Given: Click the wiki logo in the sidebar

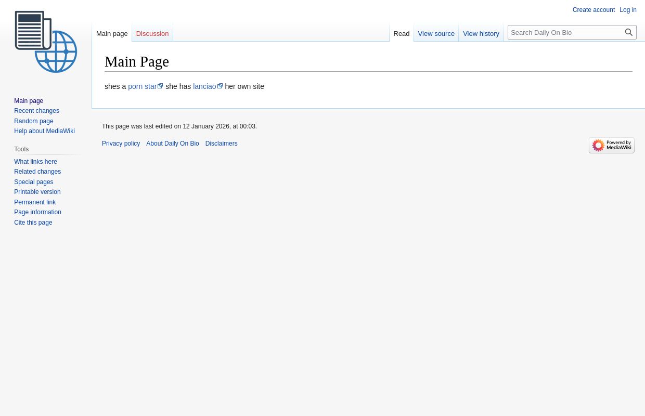Looking at the screenshot, I should tap(46, 42).
